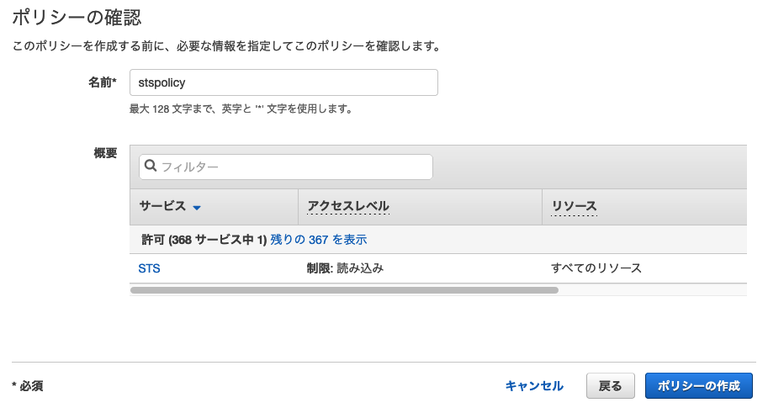The image size is (768, 408).
Task: Click the すべてのリソース resource cell
Action: coord(596,268)
